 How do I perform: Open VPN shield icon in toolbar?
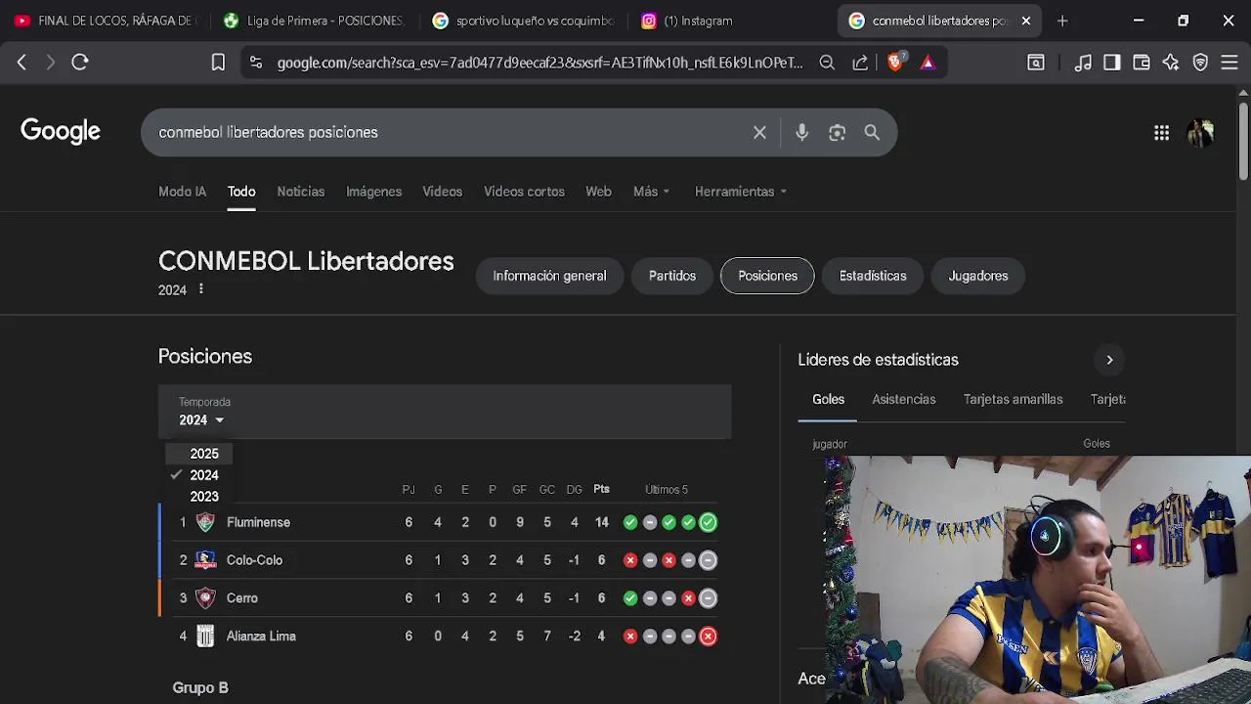pos(1200,63)
